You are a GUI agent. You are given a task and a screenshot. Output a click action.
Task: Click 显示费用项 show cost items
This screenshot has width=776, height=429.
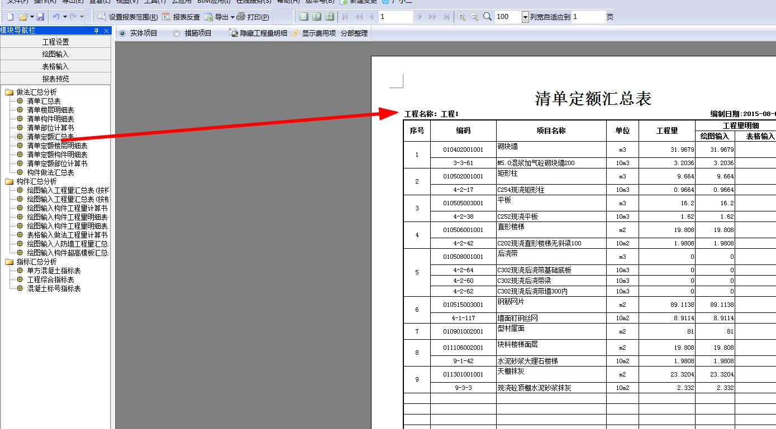pyautogui.click(x=313, y=33)
